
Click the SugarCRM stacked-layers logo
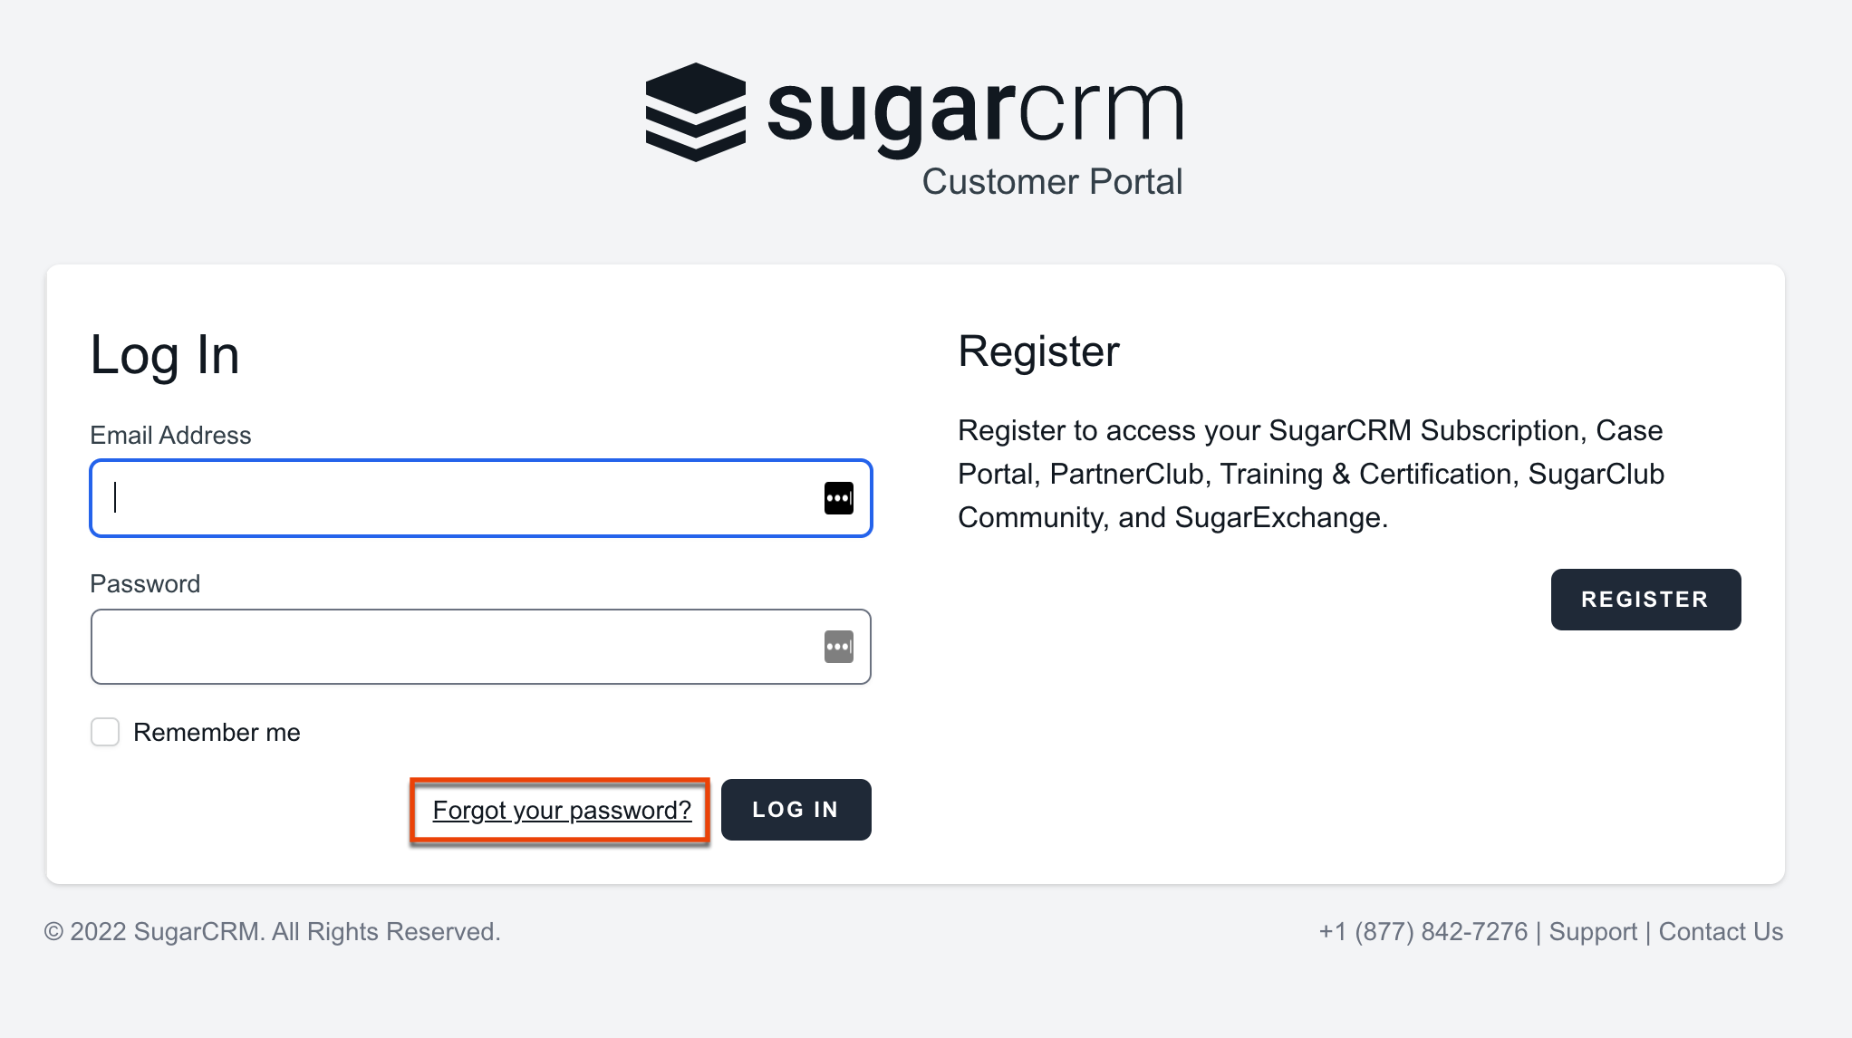pos(694,111)
